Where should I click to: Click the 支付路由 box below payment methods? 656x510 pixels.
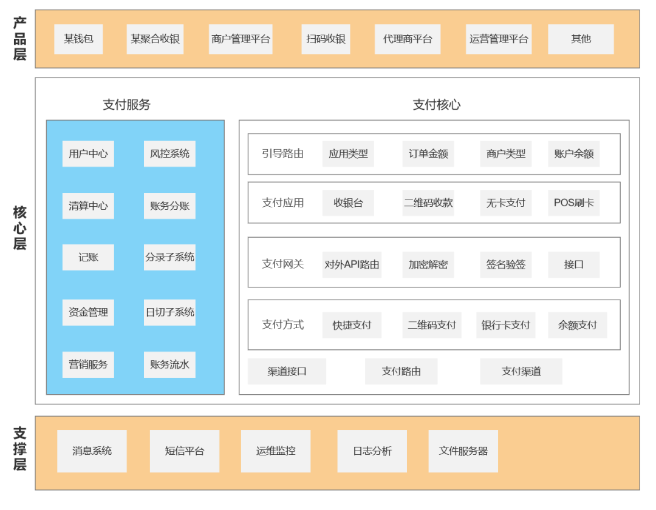[401, 371]
